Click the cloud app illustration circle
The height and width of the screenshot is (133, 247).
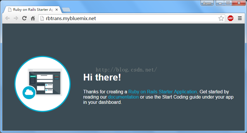tap(43, 84)
